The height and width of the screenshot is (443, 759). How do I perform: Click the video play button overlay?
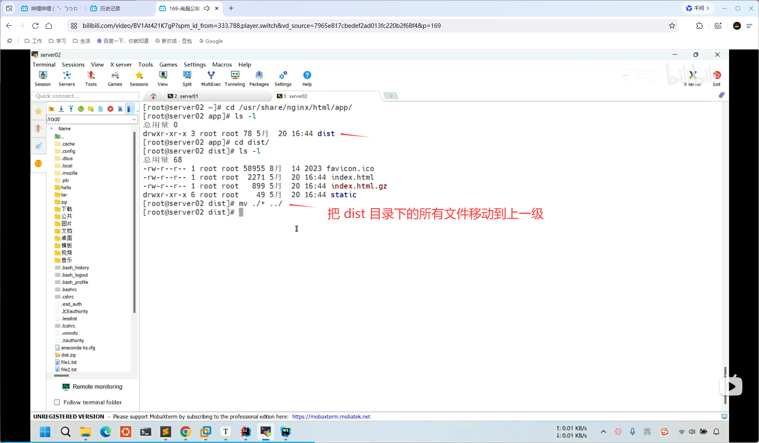click(x=731, y=386)
